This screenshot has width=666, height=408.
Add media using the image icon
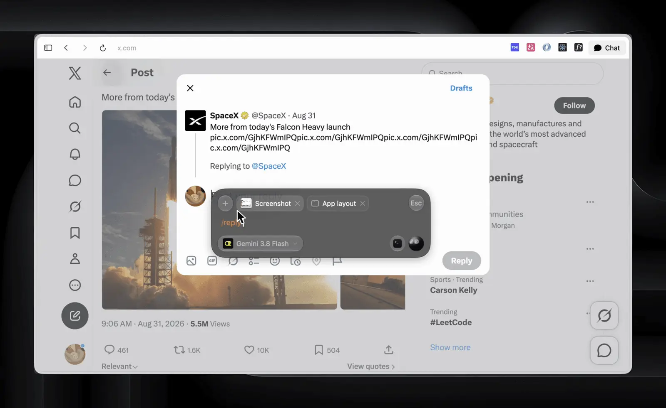coord(191,261)
